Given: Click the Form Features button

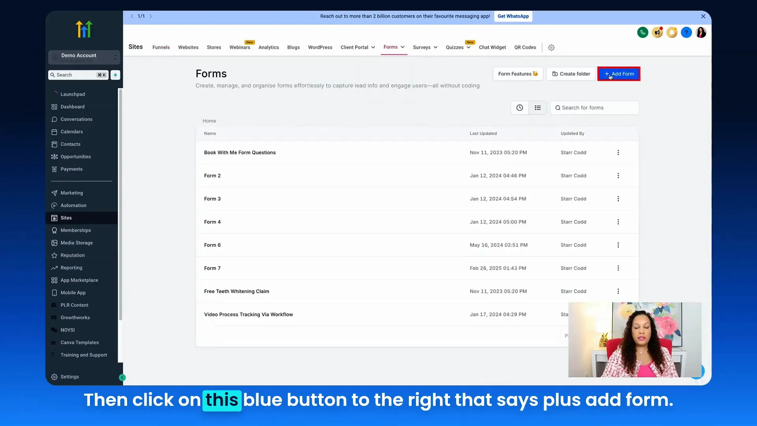Looking at the screenshot, I should click(518, 74).
